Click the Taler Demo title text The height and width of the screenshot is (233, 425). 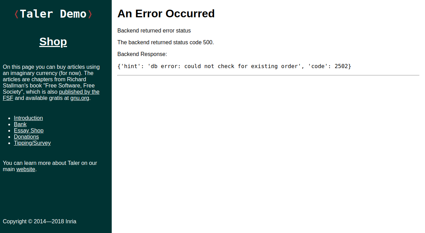tap(53, 14)
